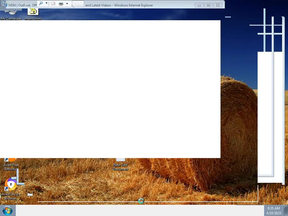Click the read mail envelope icon in toolbar
The image size is (288, 216).
tap(53, 3)
